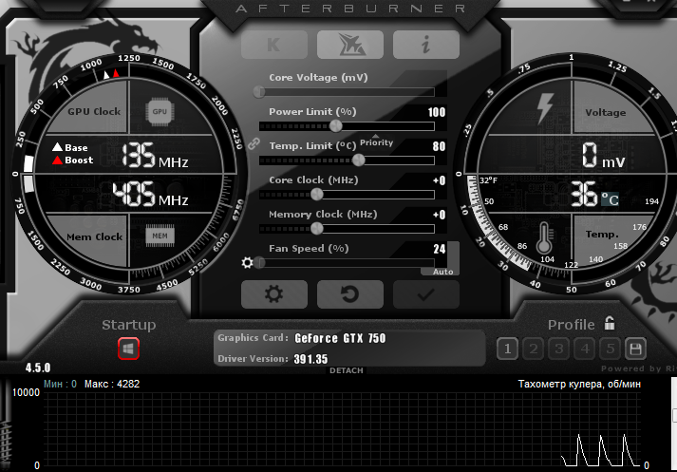The image size is (677, 472).
Task: Click the small fan settings gear icon
Action: click(x=249, y=263)
